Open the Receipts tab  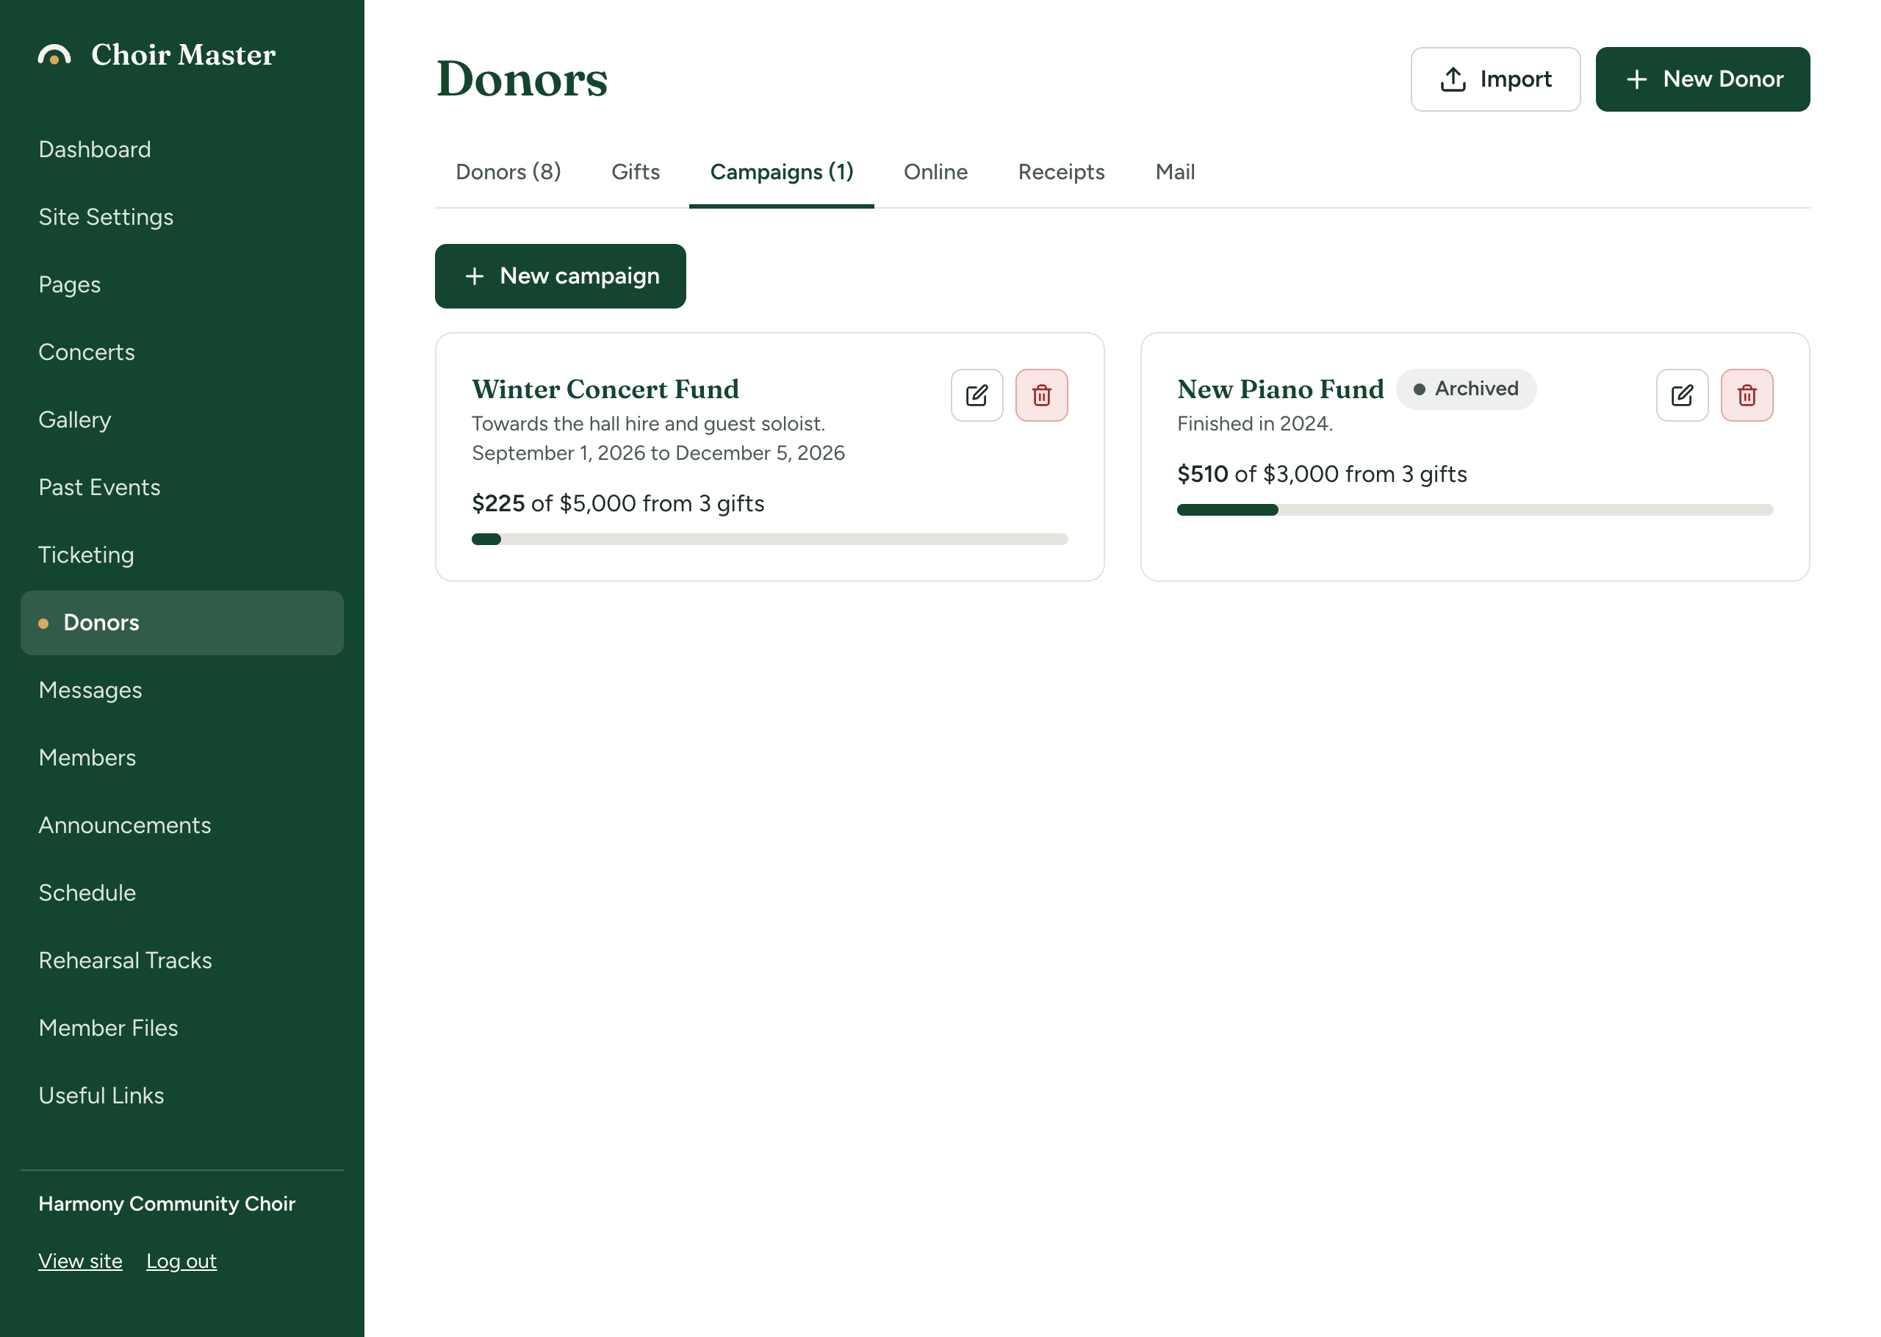[x=1060, y=172]
